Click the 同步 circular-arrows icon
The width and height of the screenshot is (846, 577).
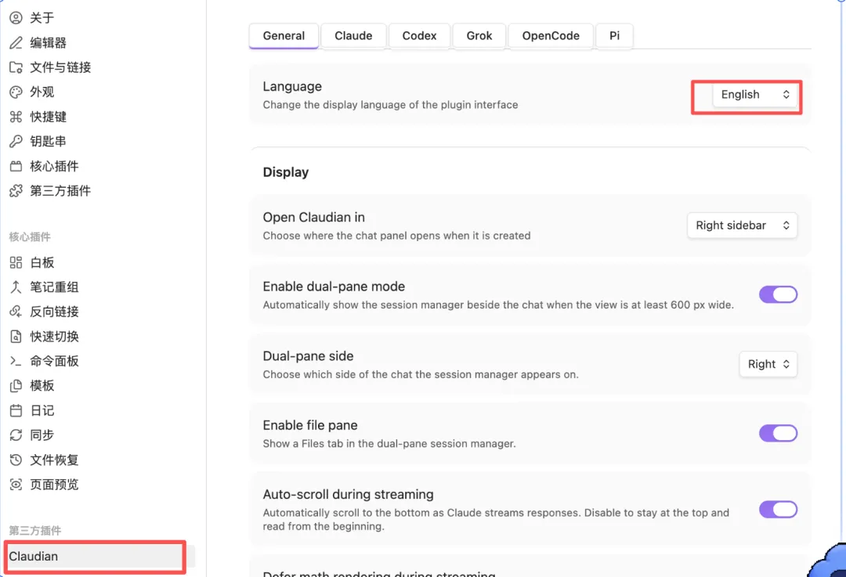click(16, 435)
